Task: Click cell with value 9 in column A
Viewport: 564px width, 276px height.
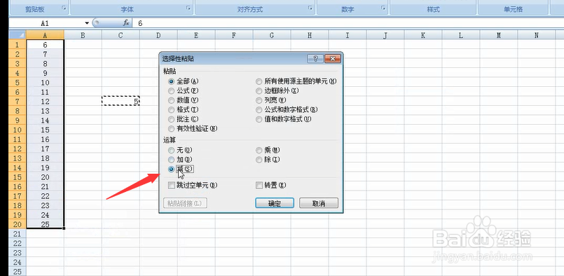Action: pyautogui.click(x=45, y=74)
